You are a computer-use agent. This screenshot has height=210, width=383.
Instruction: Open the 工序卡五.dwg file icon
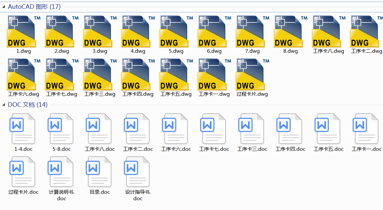[x=174, y=74]
